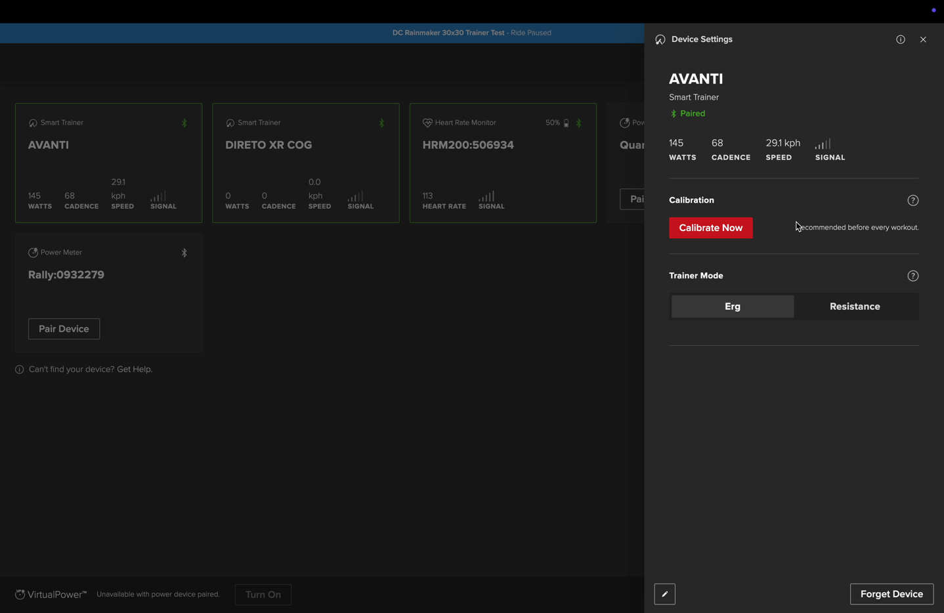Viewport: 944px width, 613px height.
Task: Select the HRM200:506934 heart rate card
Action: pyautogui.click(x=503, y=163)
